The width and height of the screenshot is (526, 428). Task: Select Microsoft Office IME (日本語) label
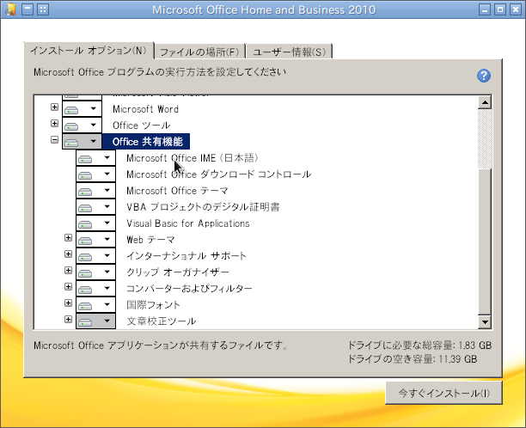[193, 158]
